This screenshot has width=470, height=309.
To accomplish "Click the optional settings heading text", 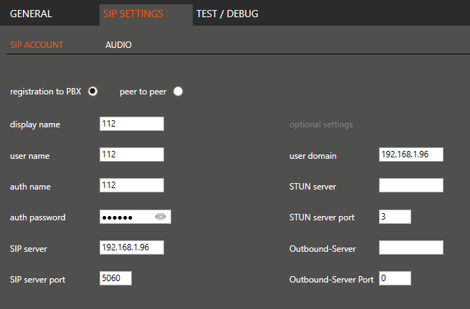I will [321, 124].
